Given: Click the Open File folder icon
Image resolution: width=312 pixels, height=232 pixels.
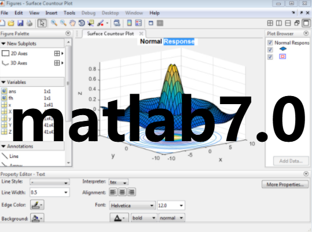Looking at the screenshot, I should 11,23.
